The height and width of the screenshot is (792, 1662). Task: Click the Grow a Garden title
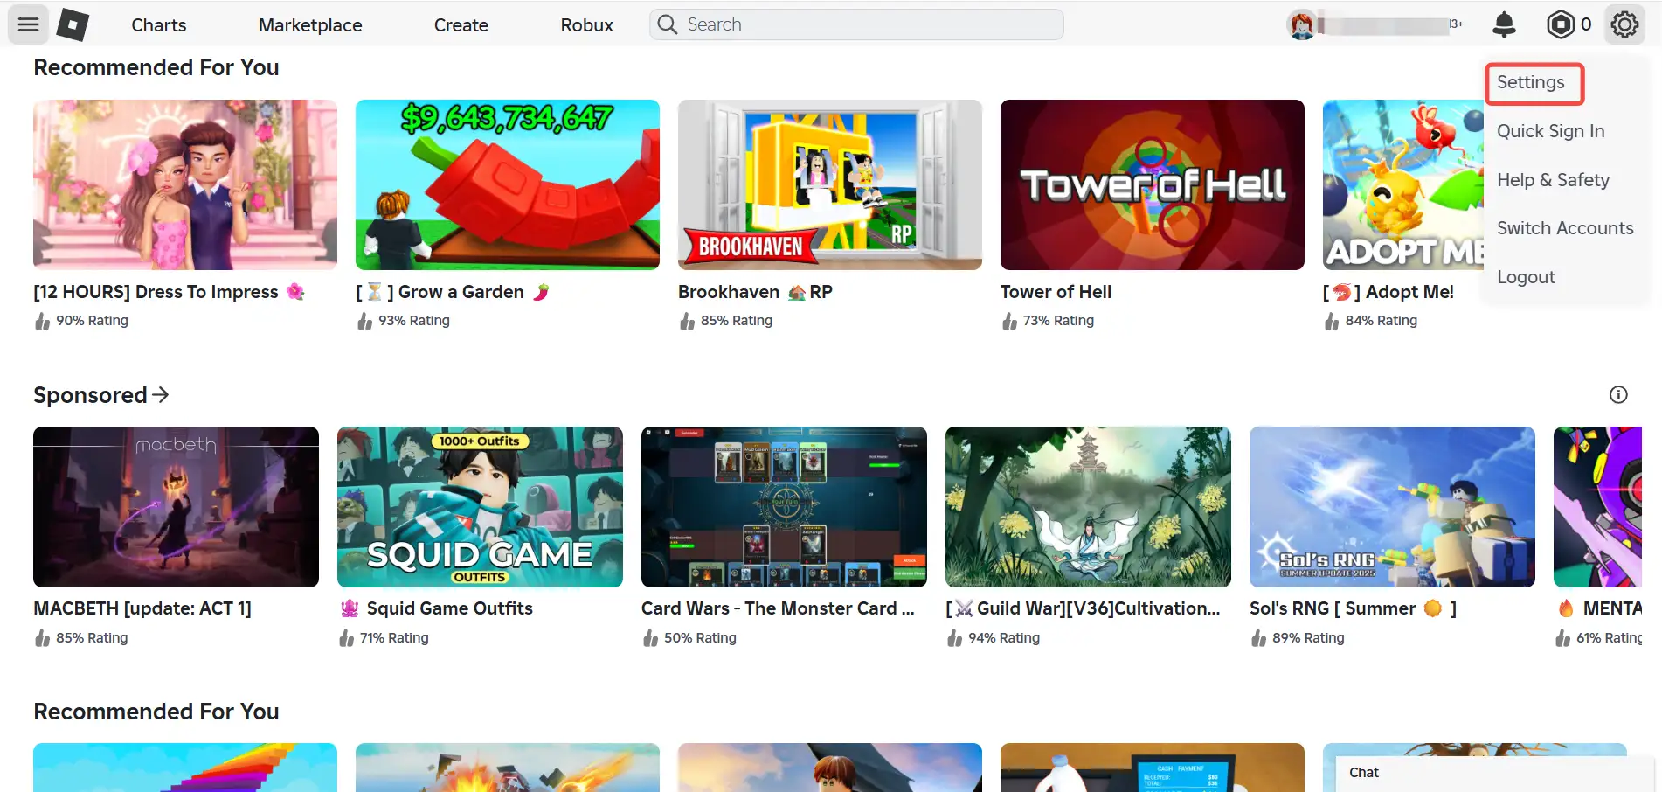[453, 292]
